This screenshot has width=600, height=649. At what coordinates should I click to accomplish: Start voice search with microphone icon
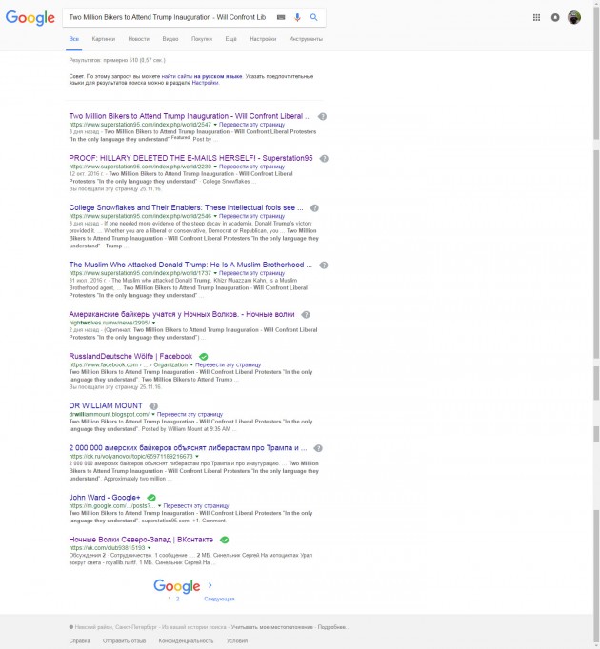click(x=297, y=18)
